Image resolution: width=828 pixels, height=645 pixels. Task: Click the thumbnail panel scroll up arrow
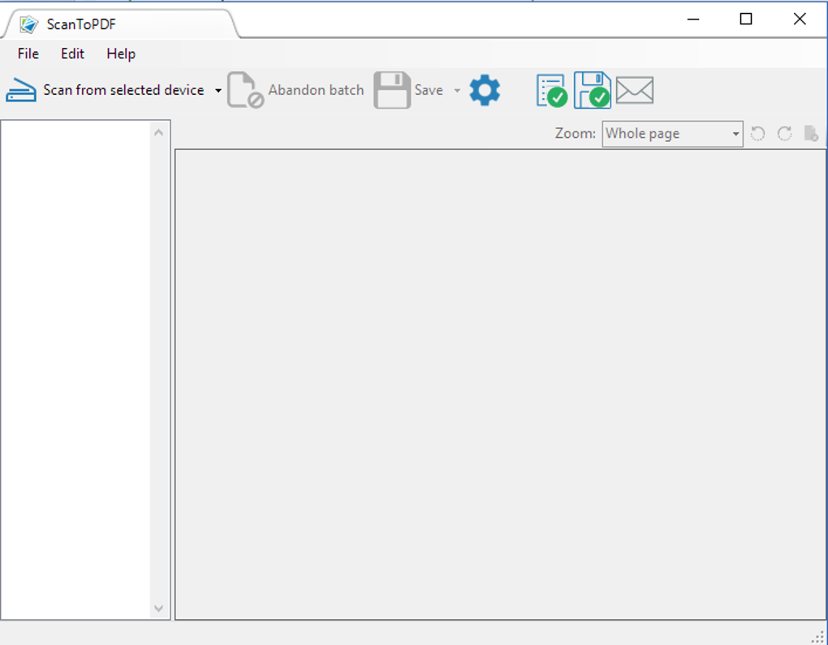click(158, 132)
